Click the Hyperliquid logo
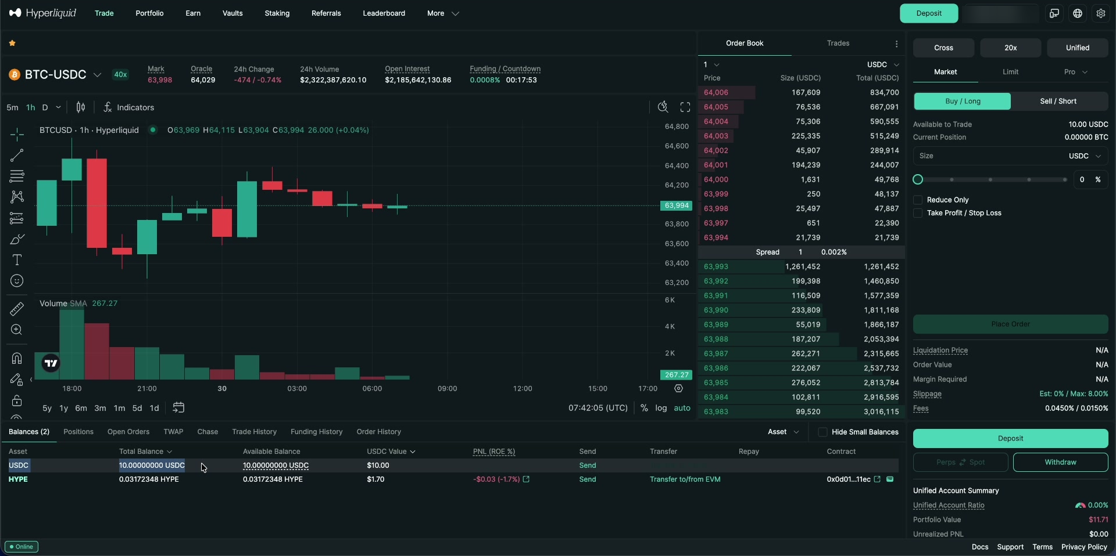The height and width of the screenshot is (556, 1116). pos(42,13)
